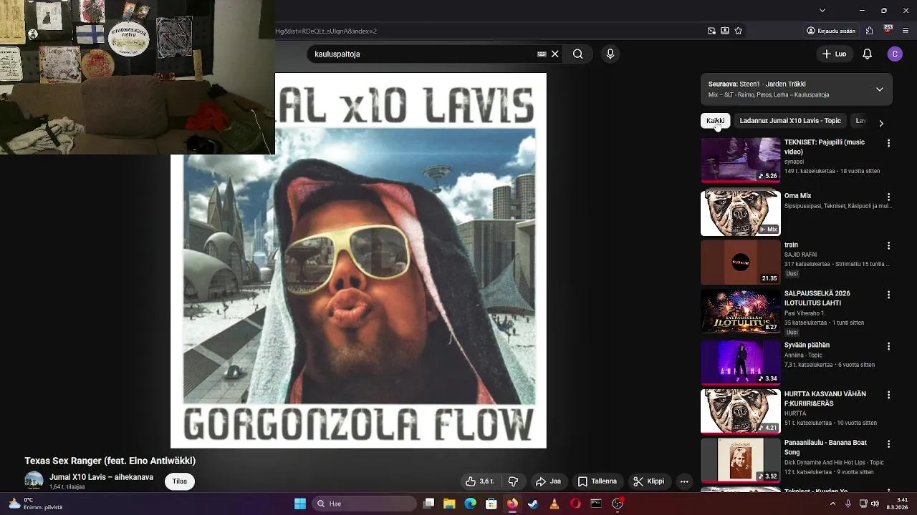Open options menu for SALPAUSSELKÄ 2026 ILOTULITUS

tap(888, 295)
